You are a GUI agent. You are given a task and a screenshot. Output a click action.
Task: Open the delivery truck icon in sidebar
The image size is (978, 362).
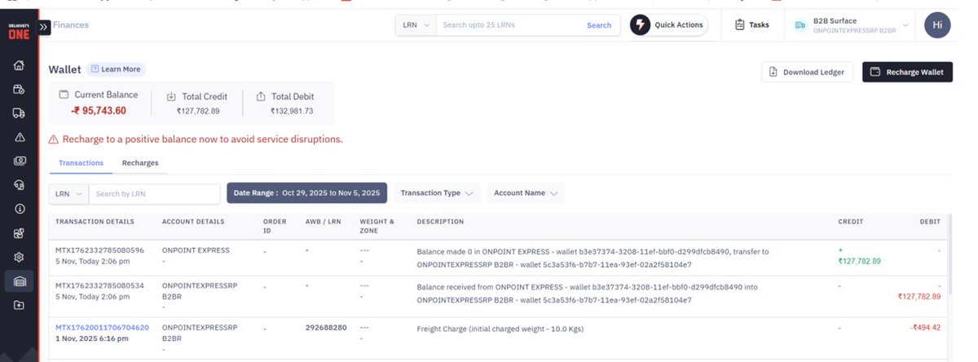[19, 113]
